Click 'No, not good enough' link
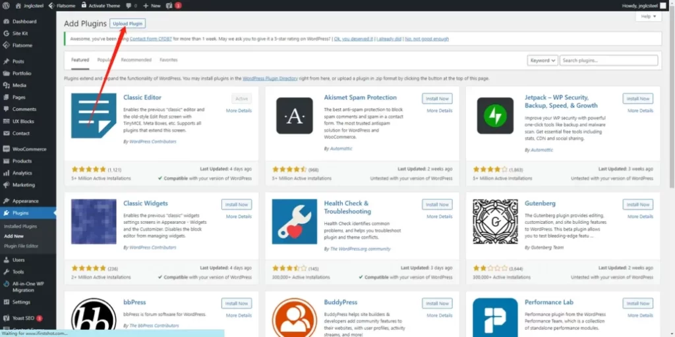 (427, 39)
